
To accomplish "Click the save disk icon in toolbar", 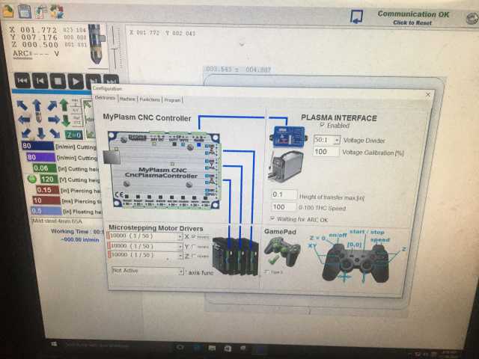I will (23, 10).
